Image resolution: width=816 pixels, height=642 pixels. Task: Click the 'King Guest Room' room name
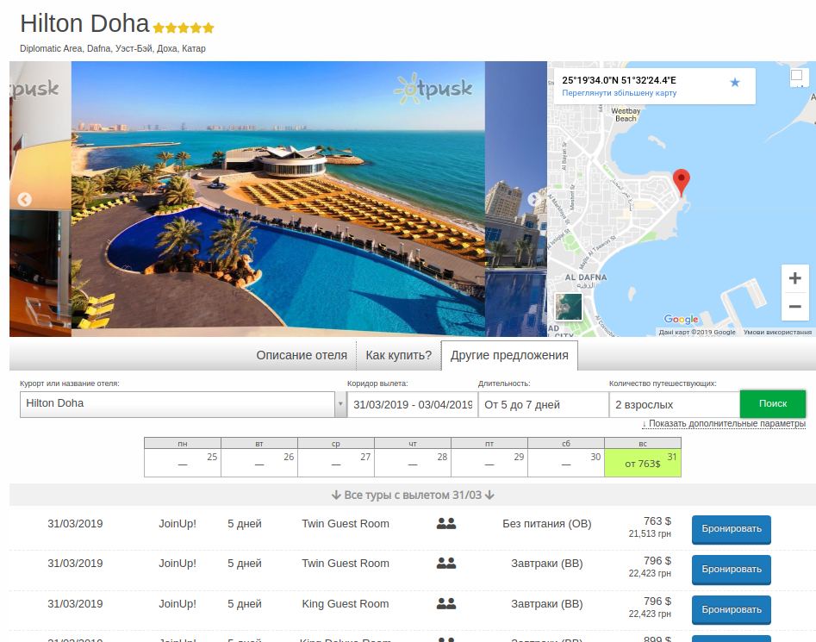click(x=346, y=604)
